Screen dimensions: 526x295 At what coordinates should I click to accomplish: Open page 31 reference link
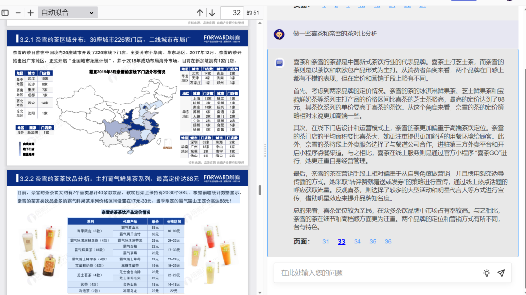point(326,242)
